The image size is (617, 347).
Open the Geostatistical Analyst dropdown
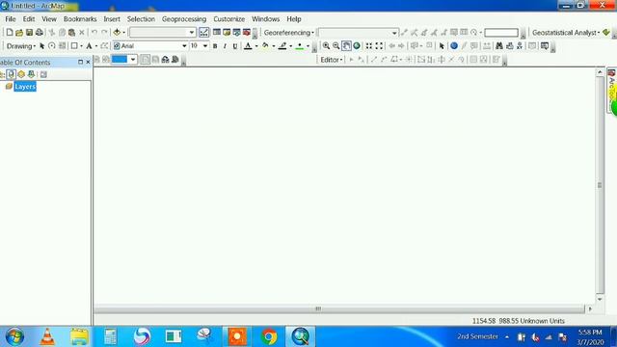(566, 33)
